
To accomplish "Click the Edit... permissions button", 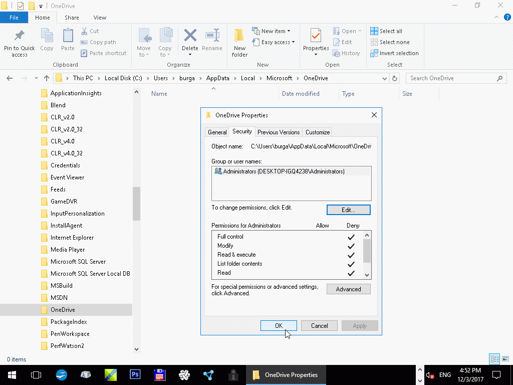I will [x=349, y=210].
